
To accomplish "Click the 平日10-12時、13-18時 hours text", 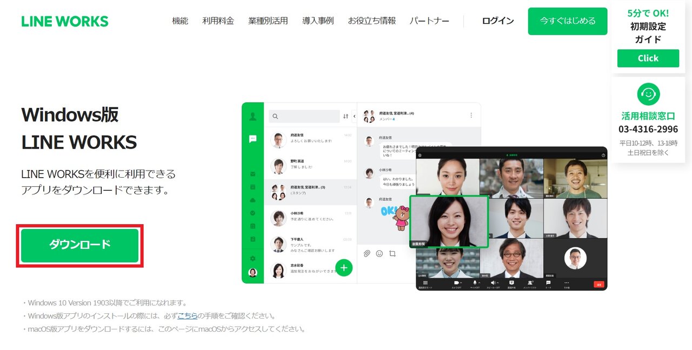I will click(648, 143).
